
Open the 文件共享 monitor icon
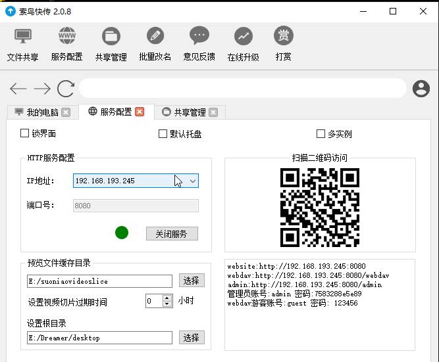[x=22, y=36]
